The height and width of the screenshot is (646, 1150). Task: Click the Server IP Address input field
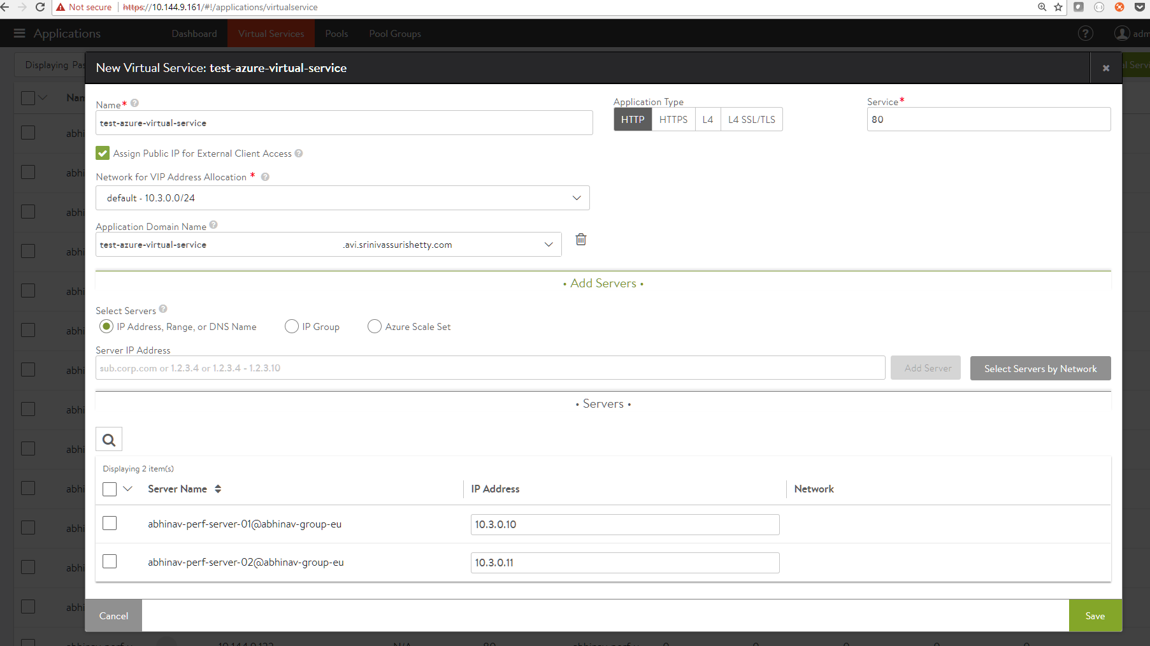tap(491, 368)
